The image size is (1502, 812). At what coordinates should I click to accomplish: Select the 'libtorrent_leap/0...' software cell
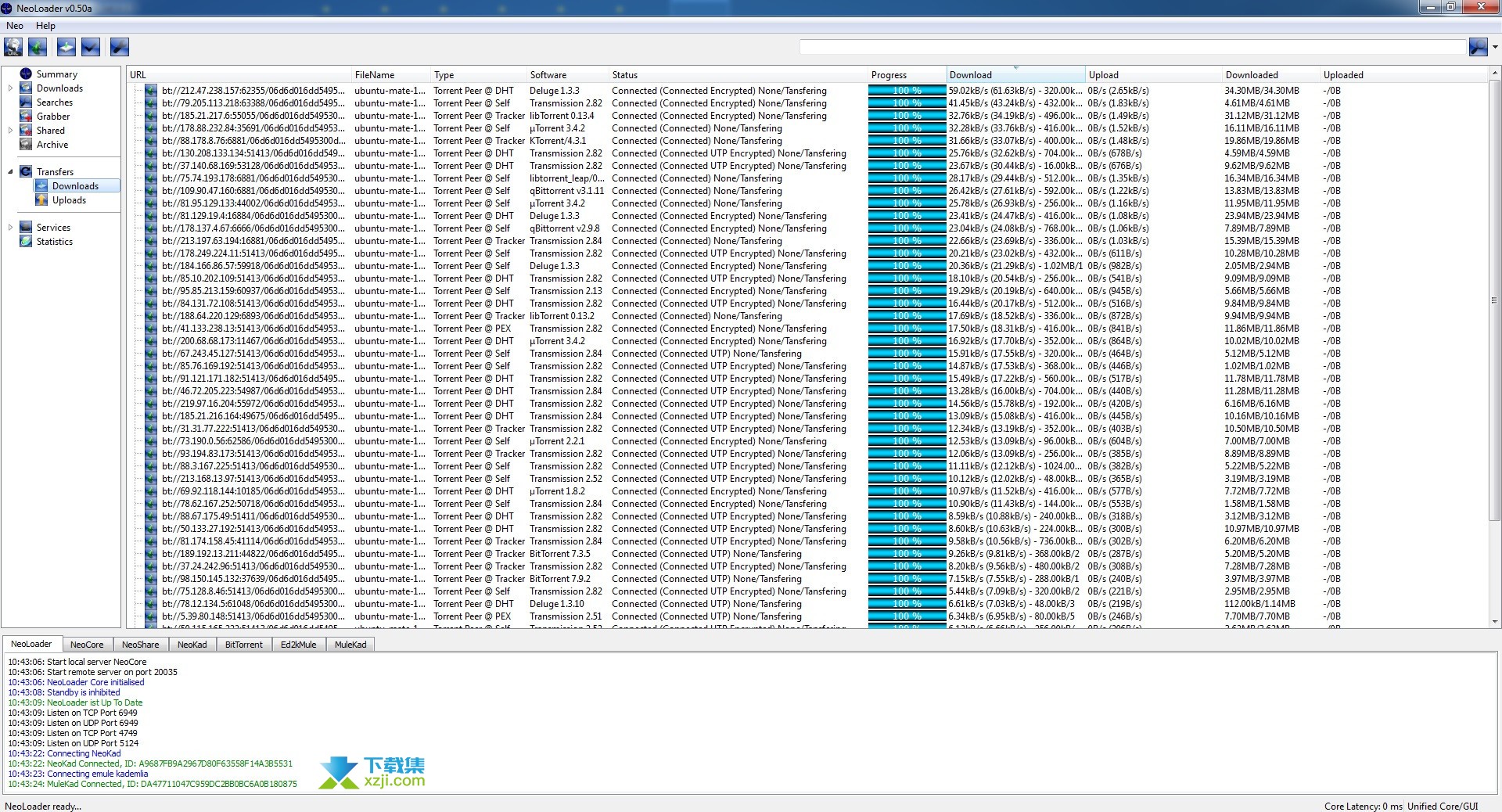click(567, 178)
